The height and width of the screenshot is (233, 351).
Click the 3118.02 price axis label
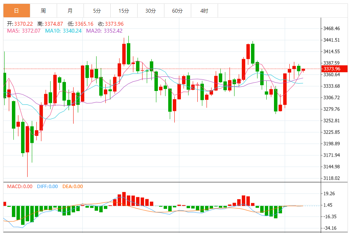331,178
